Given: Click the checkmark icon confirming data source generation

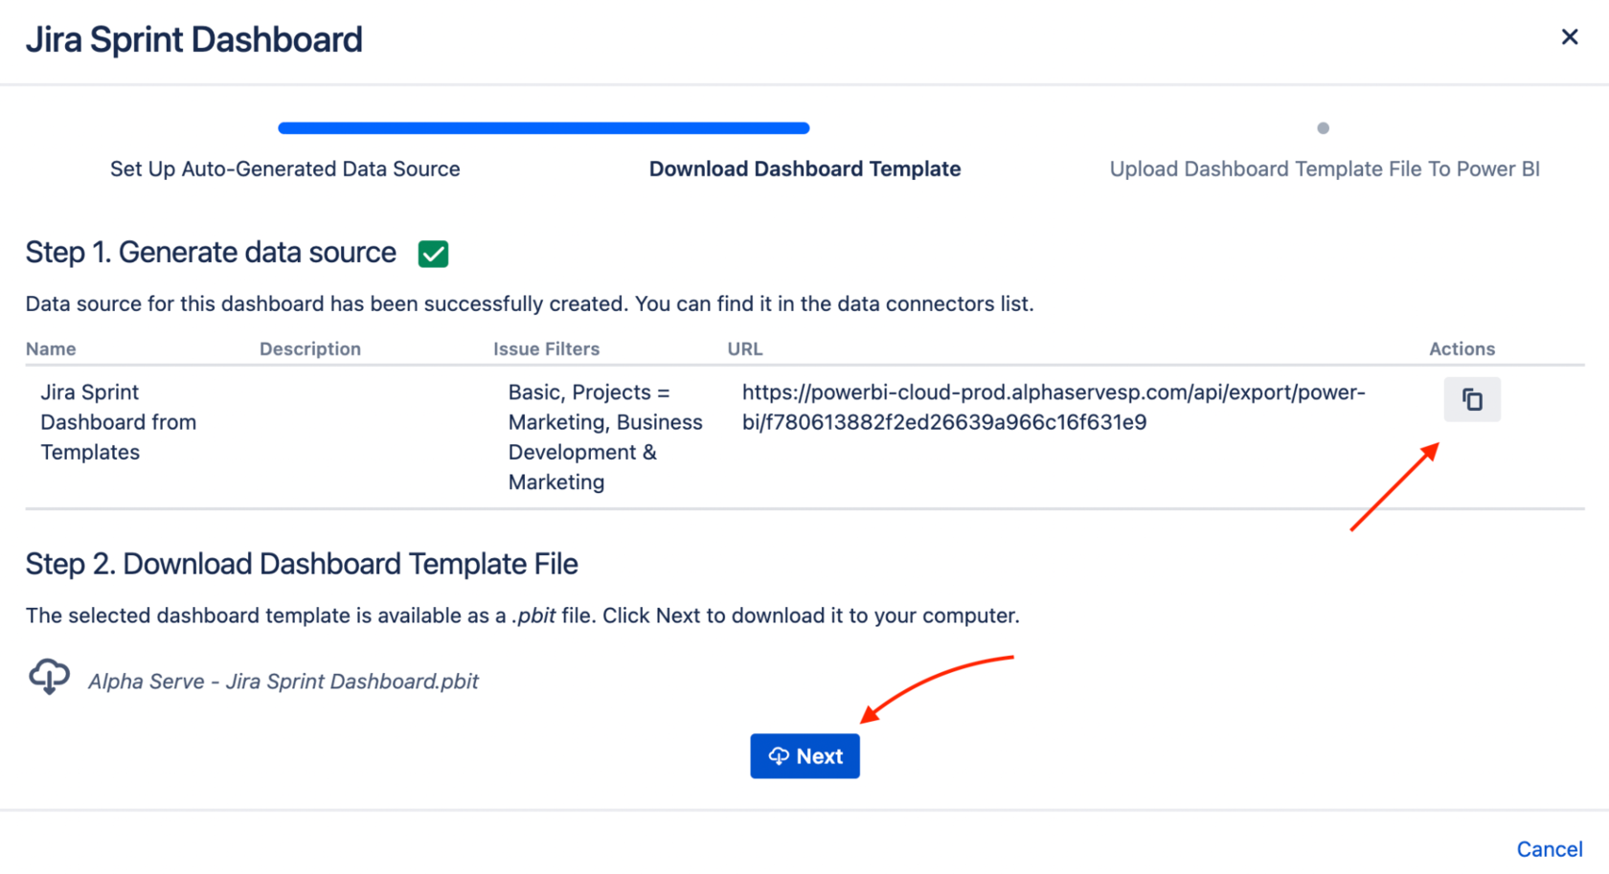Looking at the screenshot, I should [432, 253].
